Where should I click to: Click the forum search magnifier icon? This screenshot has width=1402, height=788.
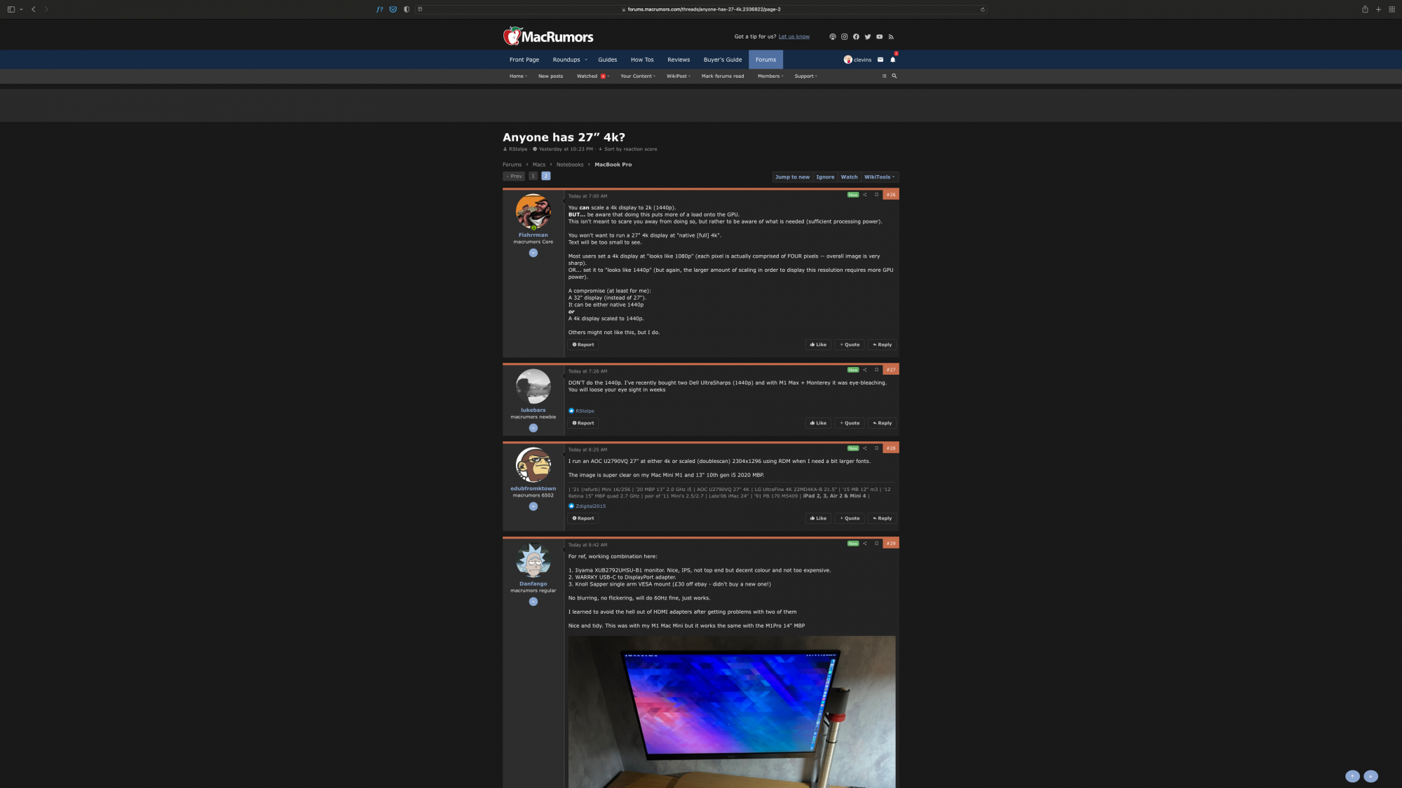coord(894,76)
